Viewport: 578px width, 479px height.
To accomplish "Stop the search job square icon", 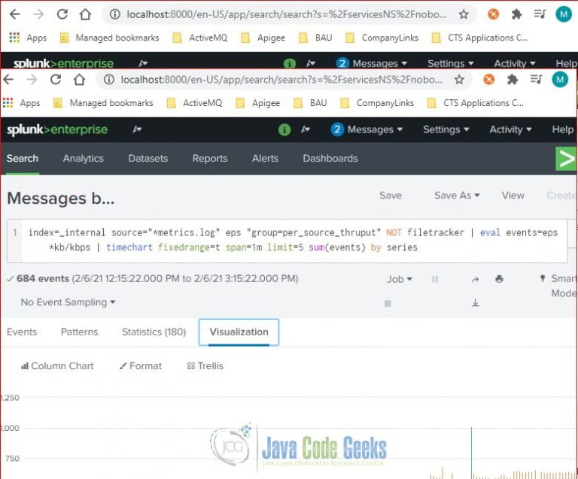I will tap(388, 303).
